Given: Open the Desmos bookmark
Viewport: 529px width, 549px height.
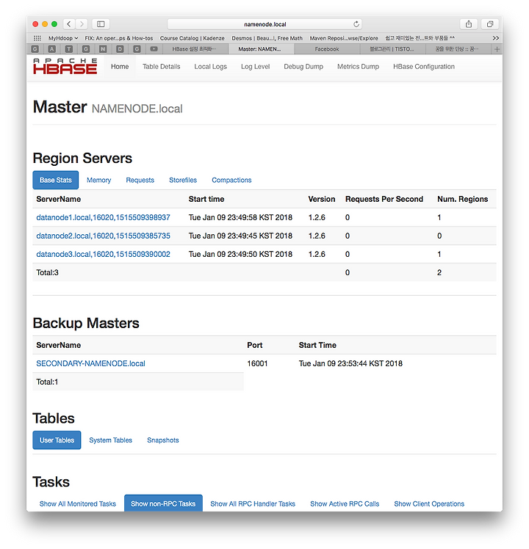Looking at the screenshot, I should click(x=267, y=38).
